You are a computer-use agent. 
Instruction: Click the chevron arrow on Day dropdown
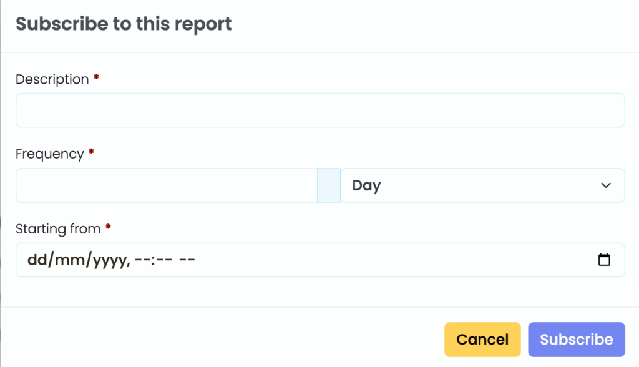606,185
